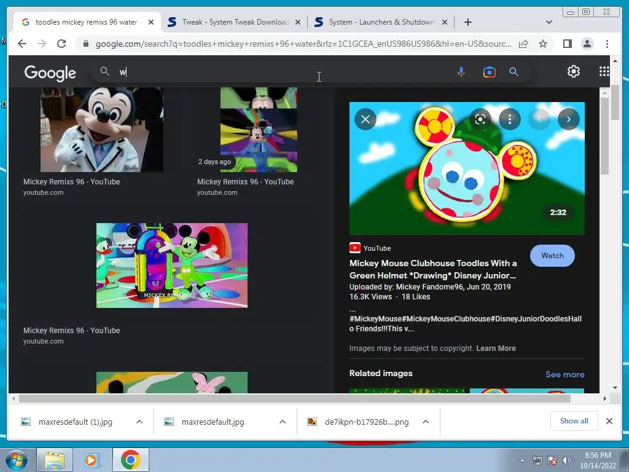The image size is (629, 472).
Task: Go back using the browser back arrow
Action: click(22, 44)
